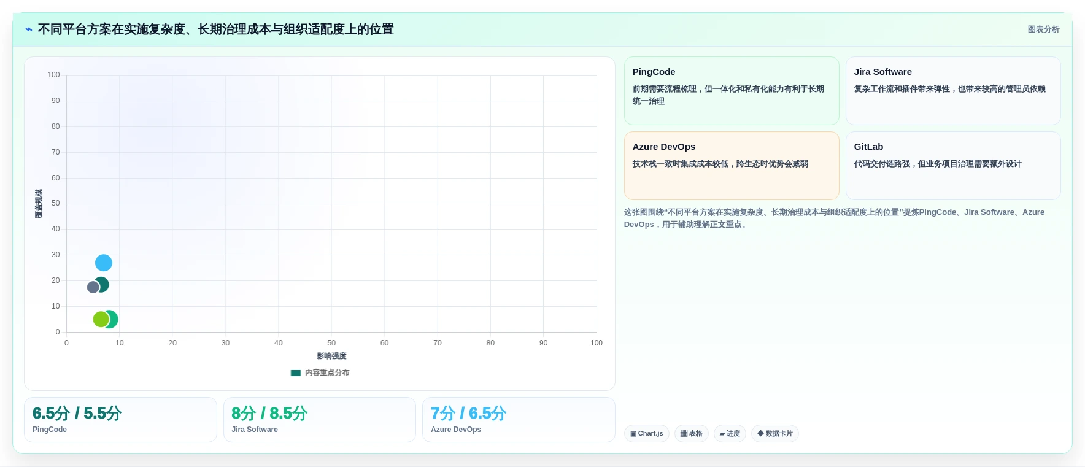
Task: Click the x-axis tick label 50
Action: click(331, 343)
